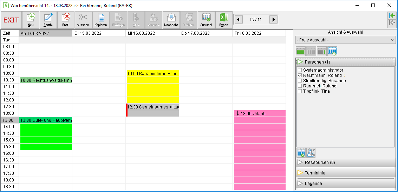Open 13:30 Güte- und Hauptverhandlung appointment

(x=46, y=133)
